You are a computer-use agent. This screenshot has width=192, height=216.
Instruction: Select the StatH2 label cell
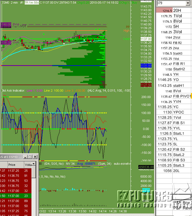tap(182, 69)
